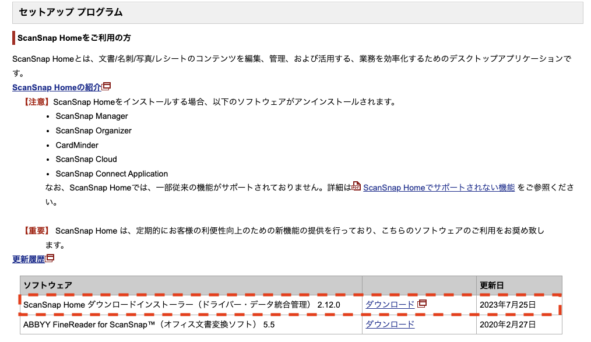Click the 【注意】 warning label
Image resolution: width=591 pixels, height=342 pixels.
[x=36, y=102]
